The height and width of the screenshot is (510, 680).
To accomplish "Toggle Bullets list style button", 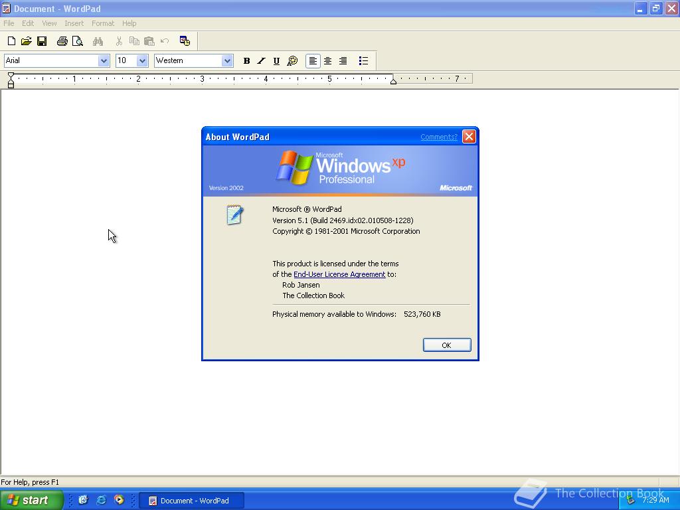I will pos(363,60).
